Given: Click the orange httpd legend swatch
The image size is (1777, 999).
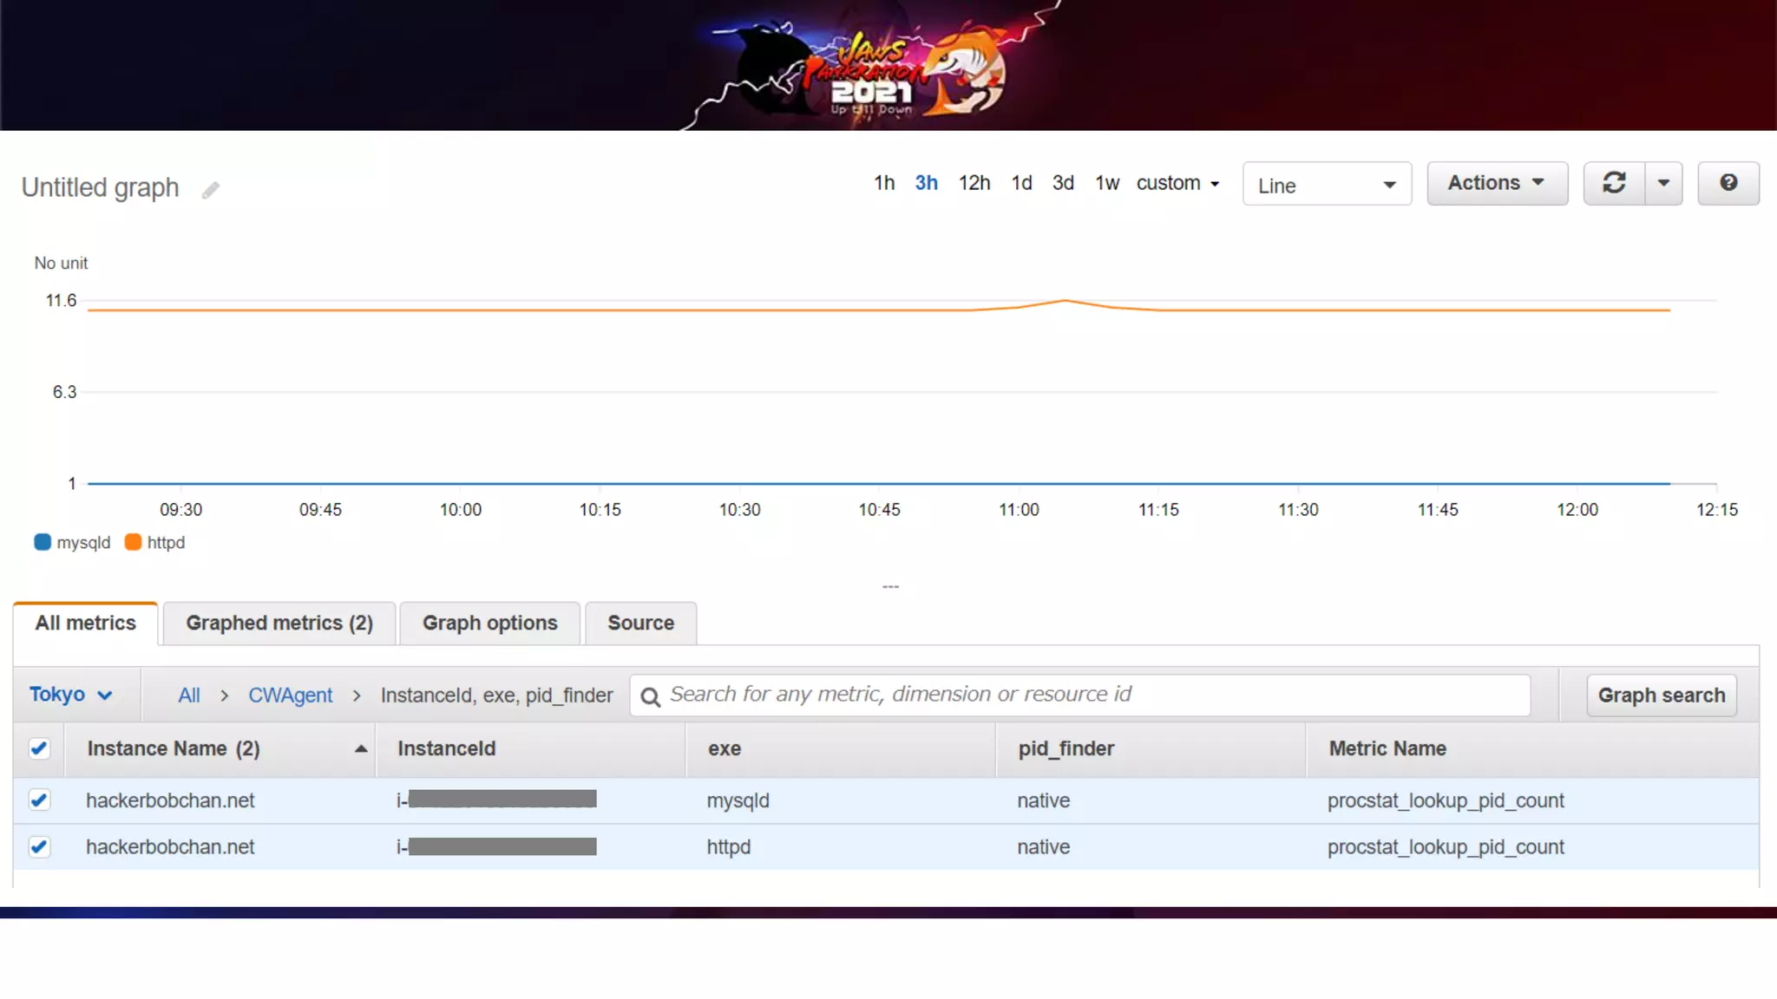Looking at the screenshot, I should coord(133,543).
